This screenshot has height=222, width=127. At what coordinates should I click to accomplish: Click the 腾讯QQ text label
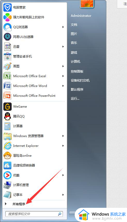[19, 116]
